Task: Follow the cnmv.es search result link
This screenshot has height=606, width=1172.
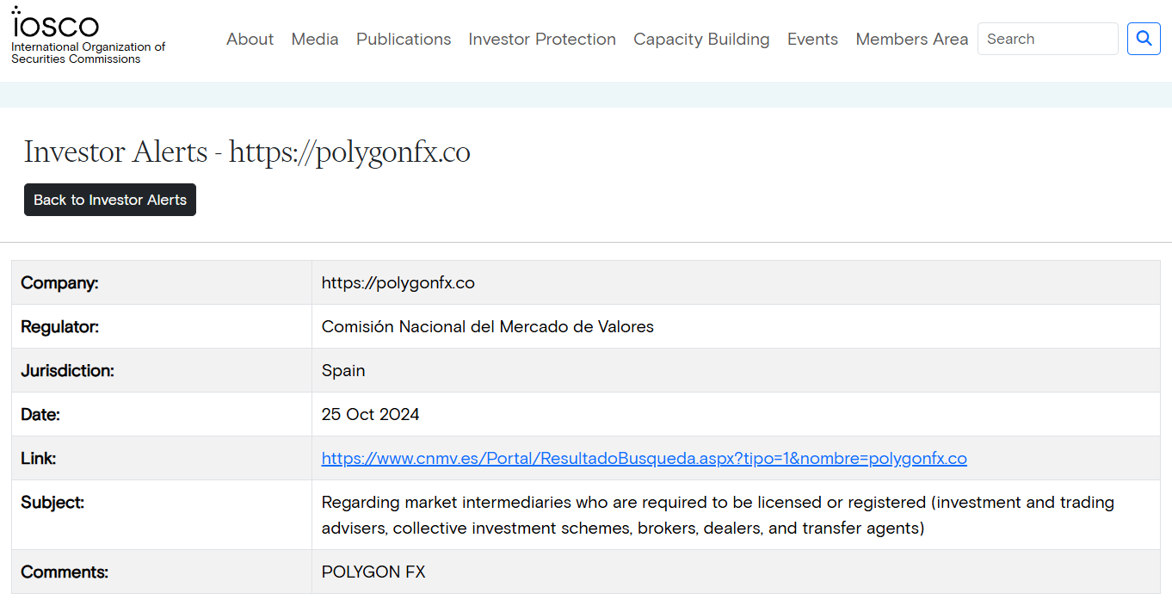Action: 644,459
